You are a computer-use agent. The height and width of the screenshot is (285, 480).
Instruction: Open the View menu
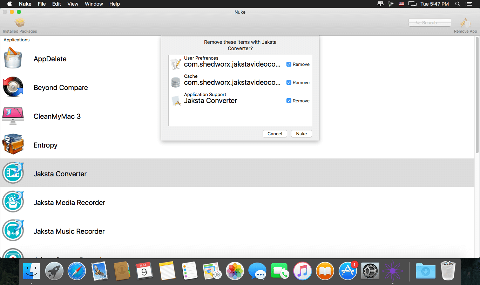pyautogui.click(x=73, y=4)
